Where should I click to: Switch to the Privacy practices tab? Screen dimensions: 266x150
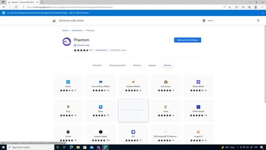[x=117, y=65]
